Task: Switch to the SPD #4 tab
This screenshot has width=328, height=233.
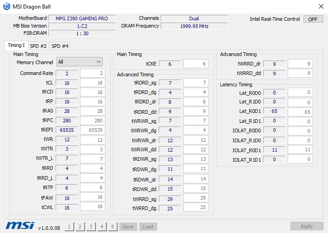Action: pyautogui.click(x=60, y=46)
